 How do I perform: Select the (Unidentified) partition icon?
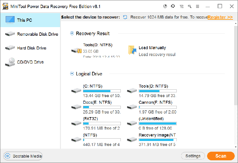[x=132, y=123]
